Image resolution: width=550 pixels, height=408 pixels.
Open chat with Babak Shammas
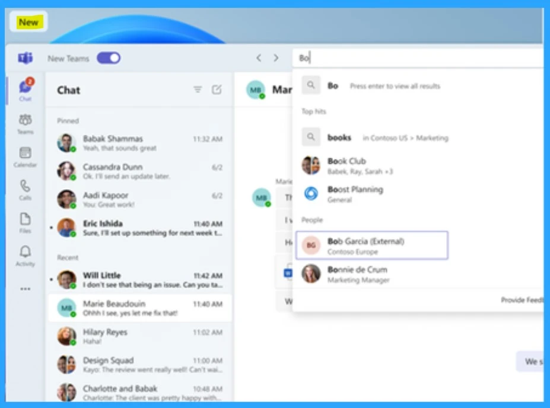[x=139, y=143]
